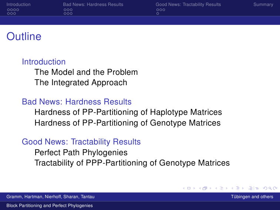Go to Perfect Path Phylogenies subsection
Screen dimensions: 280x210
click(81, 153)
